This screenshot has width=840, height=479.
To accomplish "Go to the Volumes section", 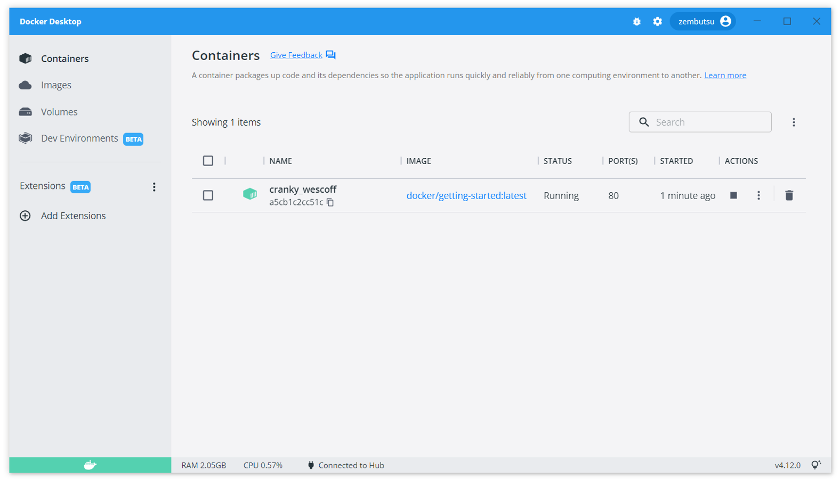I will tap(59, 112).
